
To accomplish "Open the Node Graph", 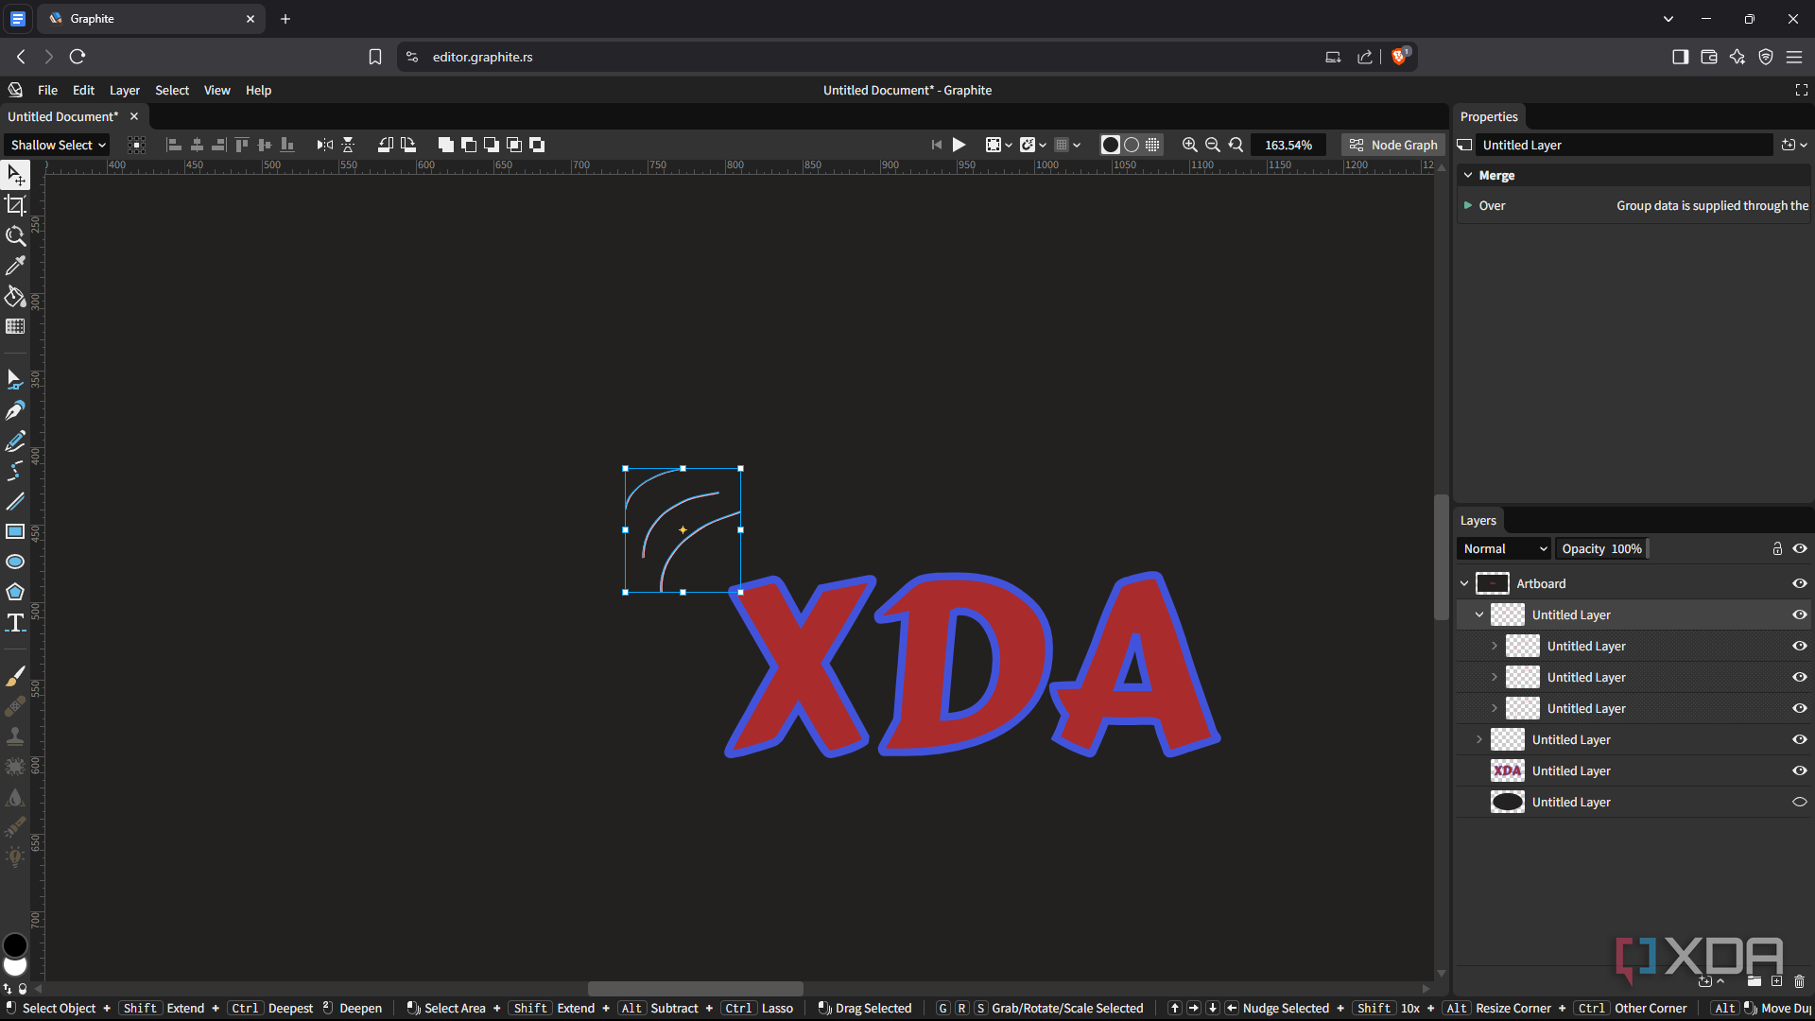I will click(1393, 145).
